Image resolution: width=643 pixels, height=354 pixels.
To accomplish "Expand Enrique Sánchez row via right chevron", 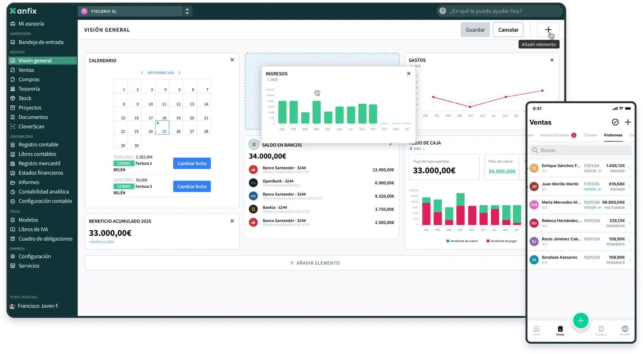I will [629, 168].
